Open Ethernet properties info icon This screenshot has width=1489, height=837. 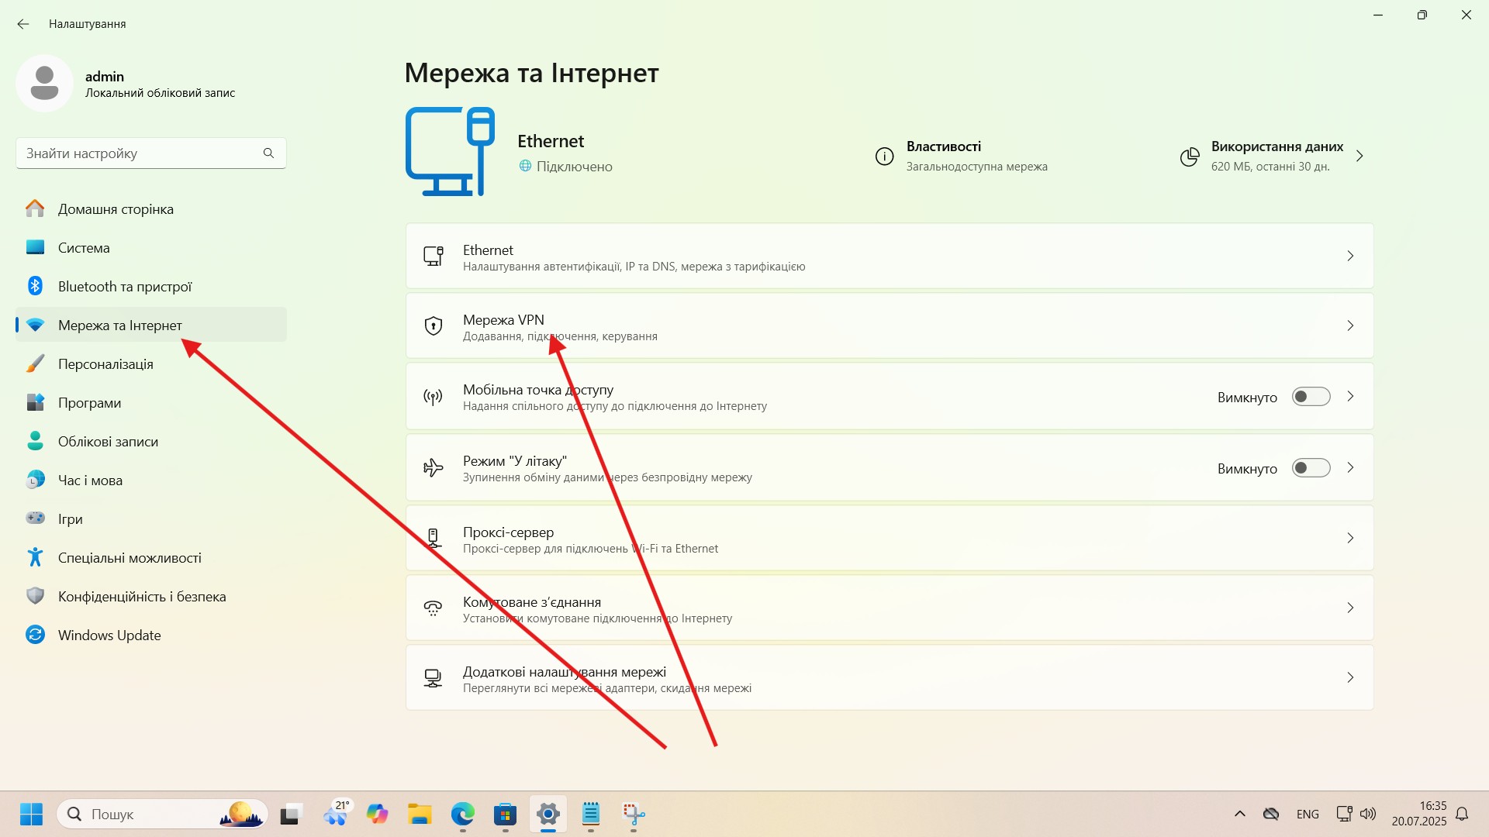(x=884, y=157)
